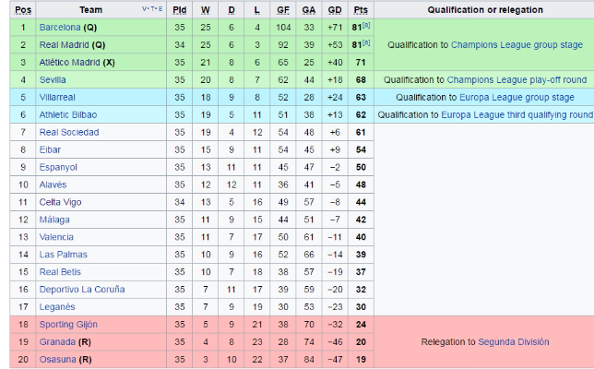This screenshot has height=369, width=594.
Task: Follow the Champions League group stage link
Action: pos(517,44)
